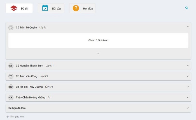Click the TQ avatar for Cô Trần Tú Quyên

pos(11,28)
